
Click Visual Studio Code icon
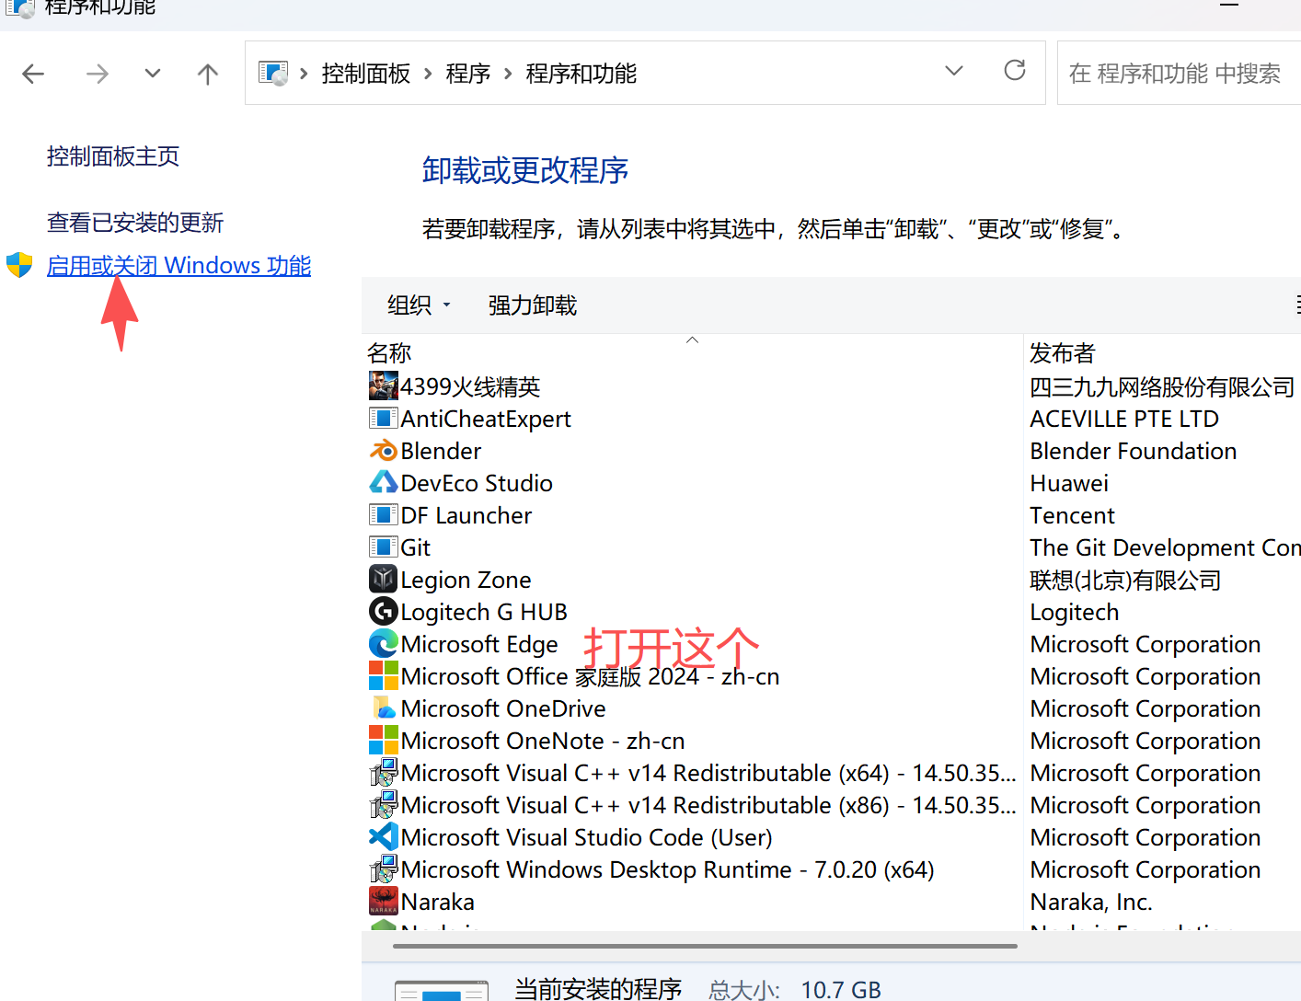(384, 836)
